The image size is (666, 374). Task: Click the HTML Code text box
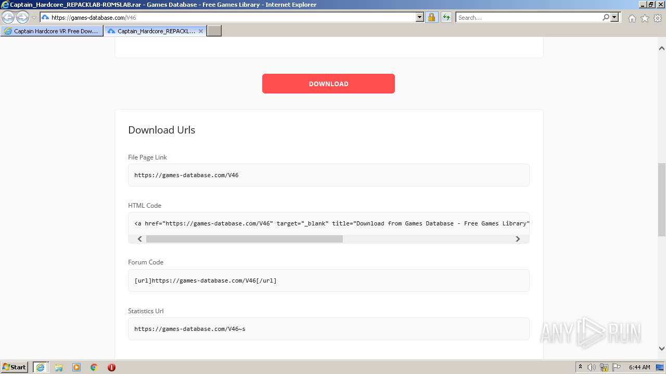click(329, 223)
